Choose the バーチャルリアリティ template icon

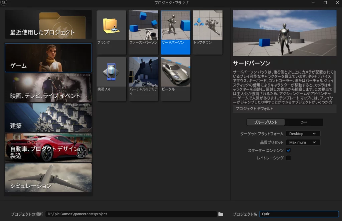(143, 72)
